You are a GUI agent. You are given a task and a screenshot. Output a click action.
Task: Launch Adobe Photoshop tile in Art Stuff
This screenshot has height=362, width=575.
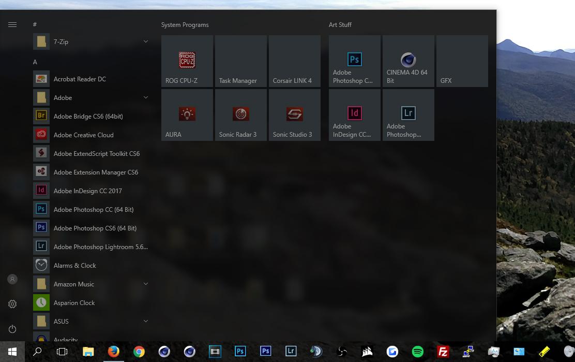(x=355, y=61)
